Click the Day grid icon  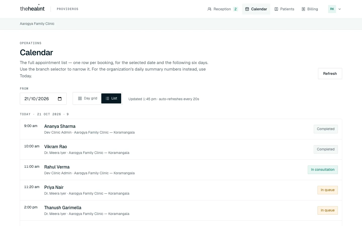click(80, 98)
